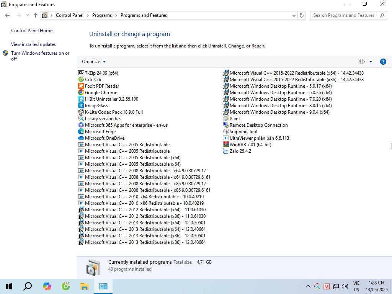The width and height of the screenshot is (392, 294).
Task: Click the Remote Desktop Connection icon
Action: coord(226,125)
